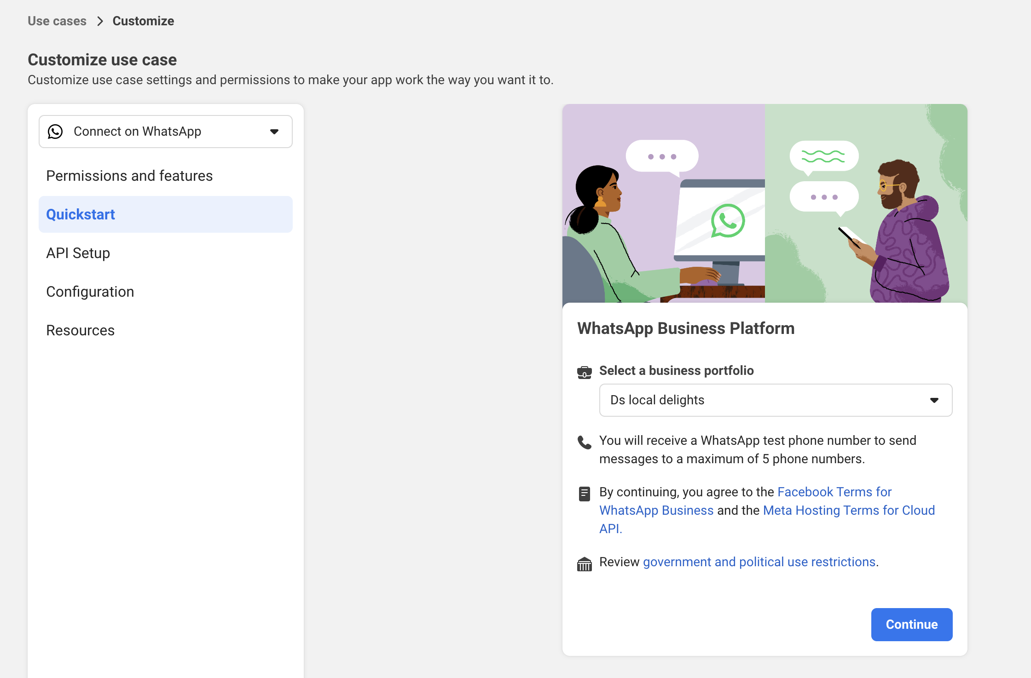The image size is (1031, 678).
Task: Open Meta Hosting Terms for Cloud API link
Action: click(848, 510)
